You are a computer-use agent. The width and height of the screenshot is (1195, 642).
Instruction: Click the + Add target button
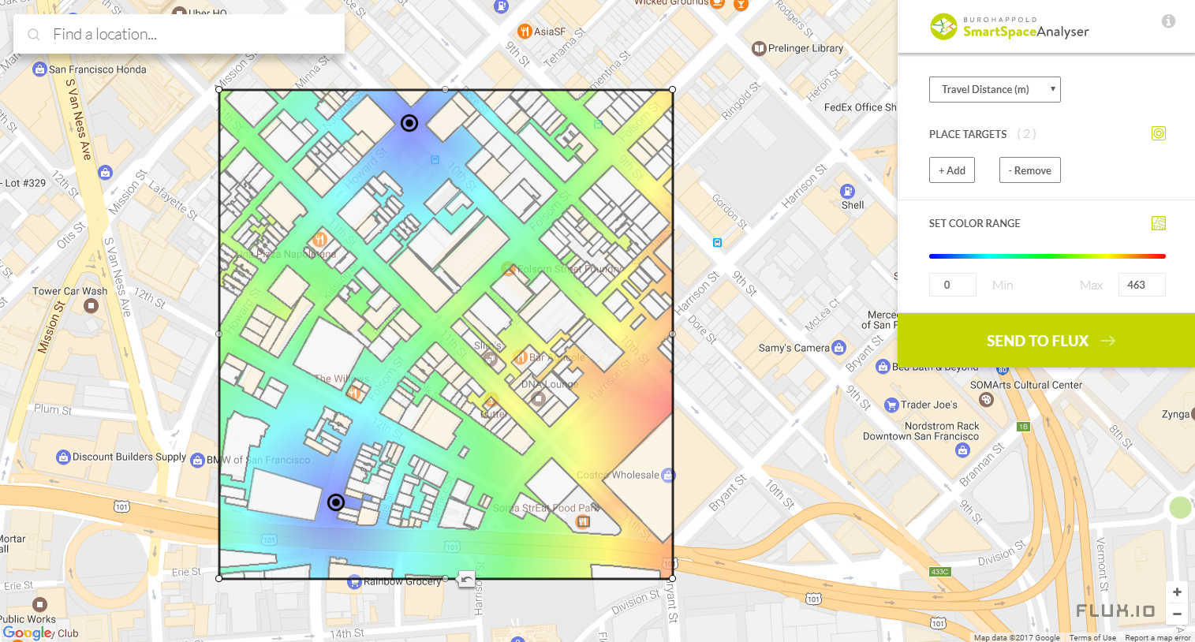951,170
